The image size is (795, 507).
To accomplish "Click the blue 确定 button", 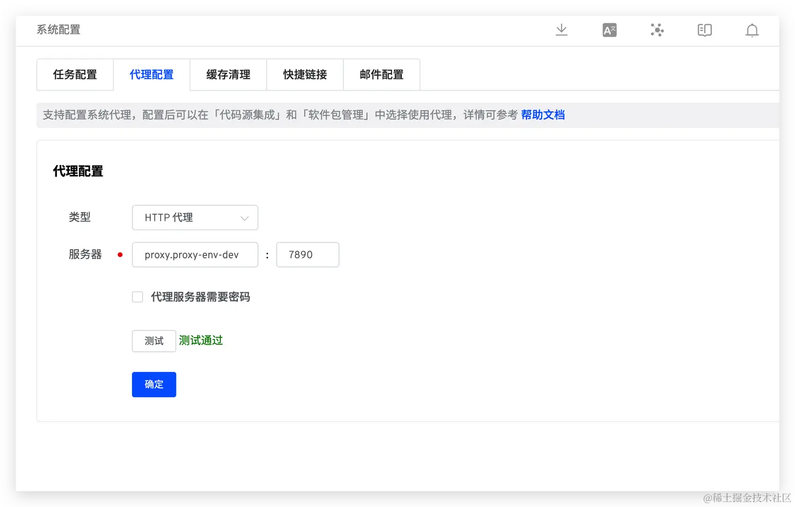I will pyautogui.click(x=154, y=385).
